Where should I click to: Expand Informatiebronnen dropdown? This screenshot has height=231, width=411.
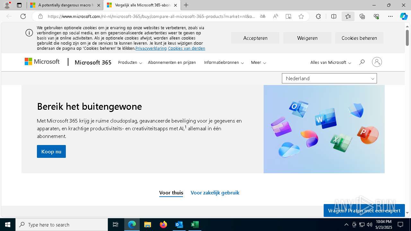224,63
